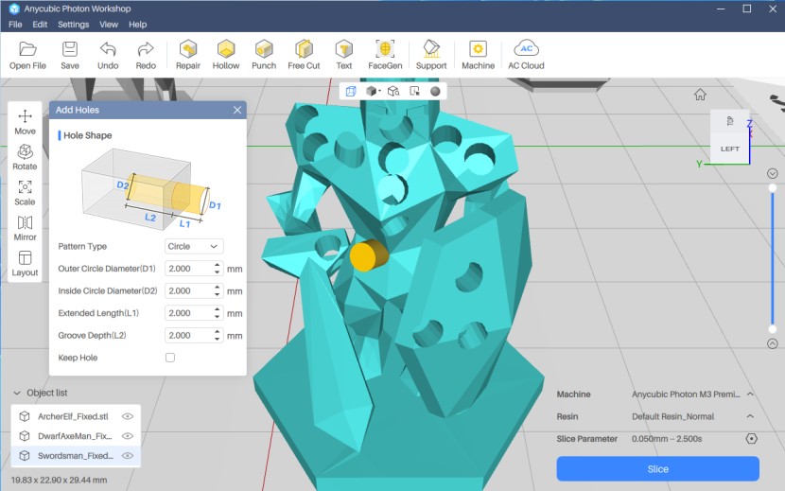Click the up arrow below layer slider
This screenshot has height=491, width=785.
(x=773, y=343)
